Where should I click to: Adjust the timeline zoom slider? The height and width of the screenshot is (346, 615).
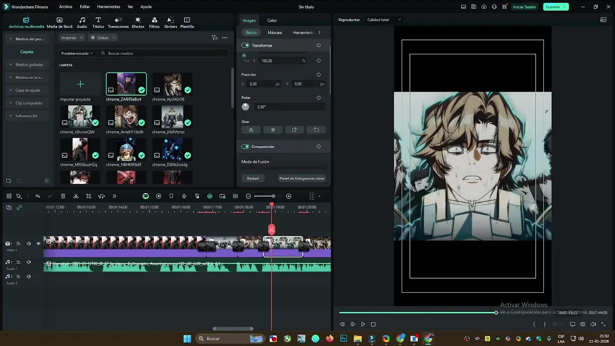click(273, 196)
